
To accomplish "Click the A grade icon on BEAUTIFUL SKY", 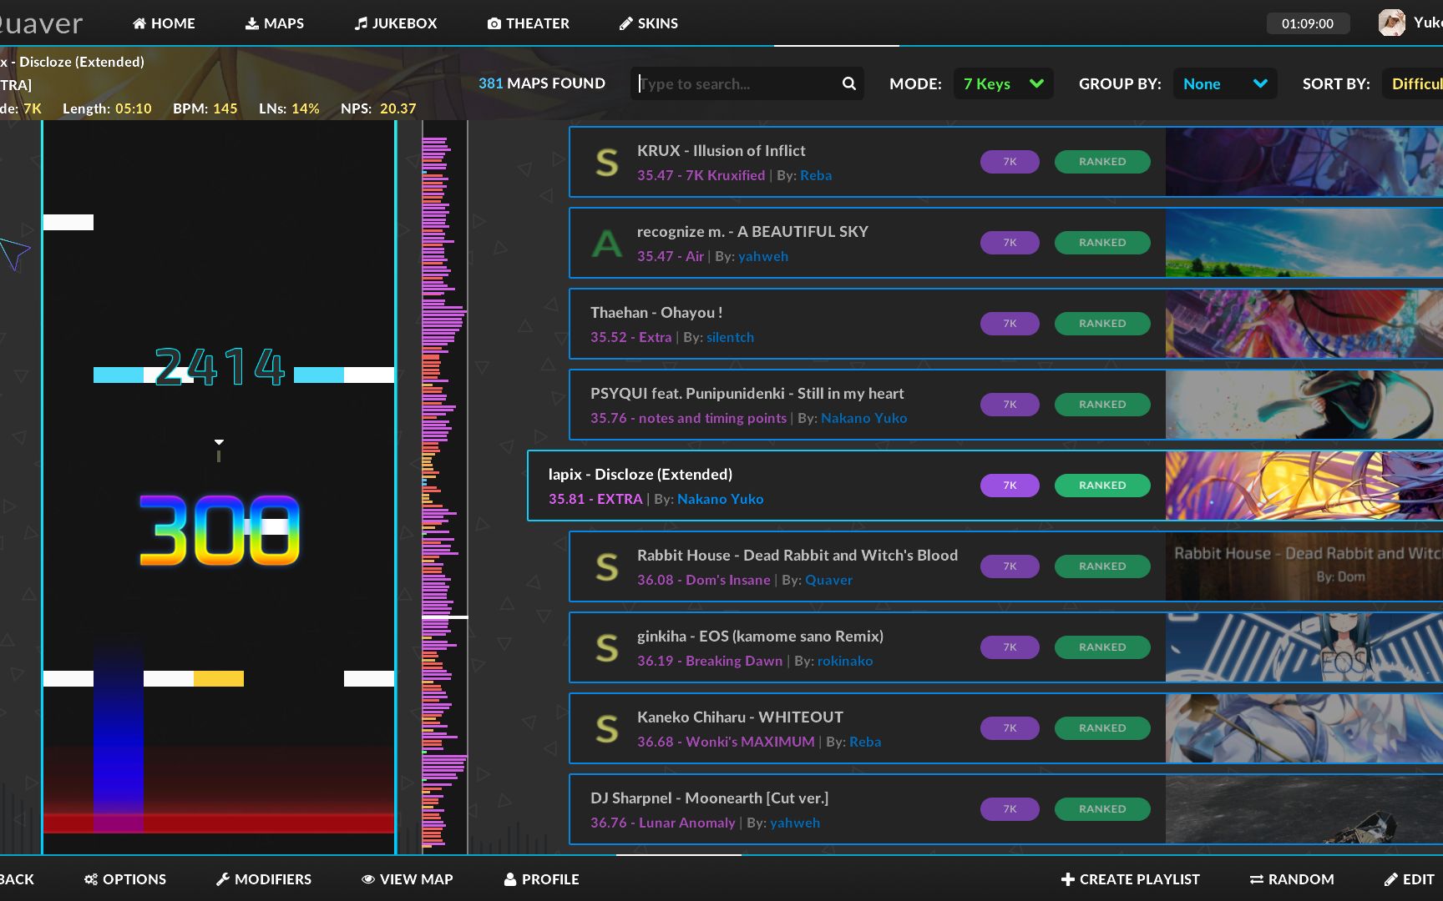I will click(x=607, y=243).
